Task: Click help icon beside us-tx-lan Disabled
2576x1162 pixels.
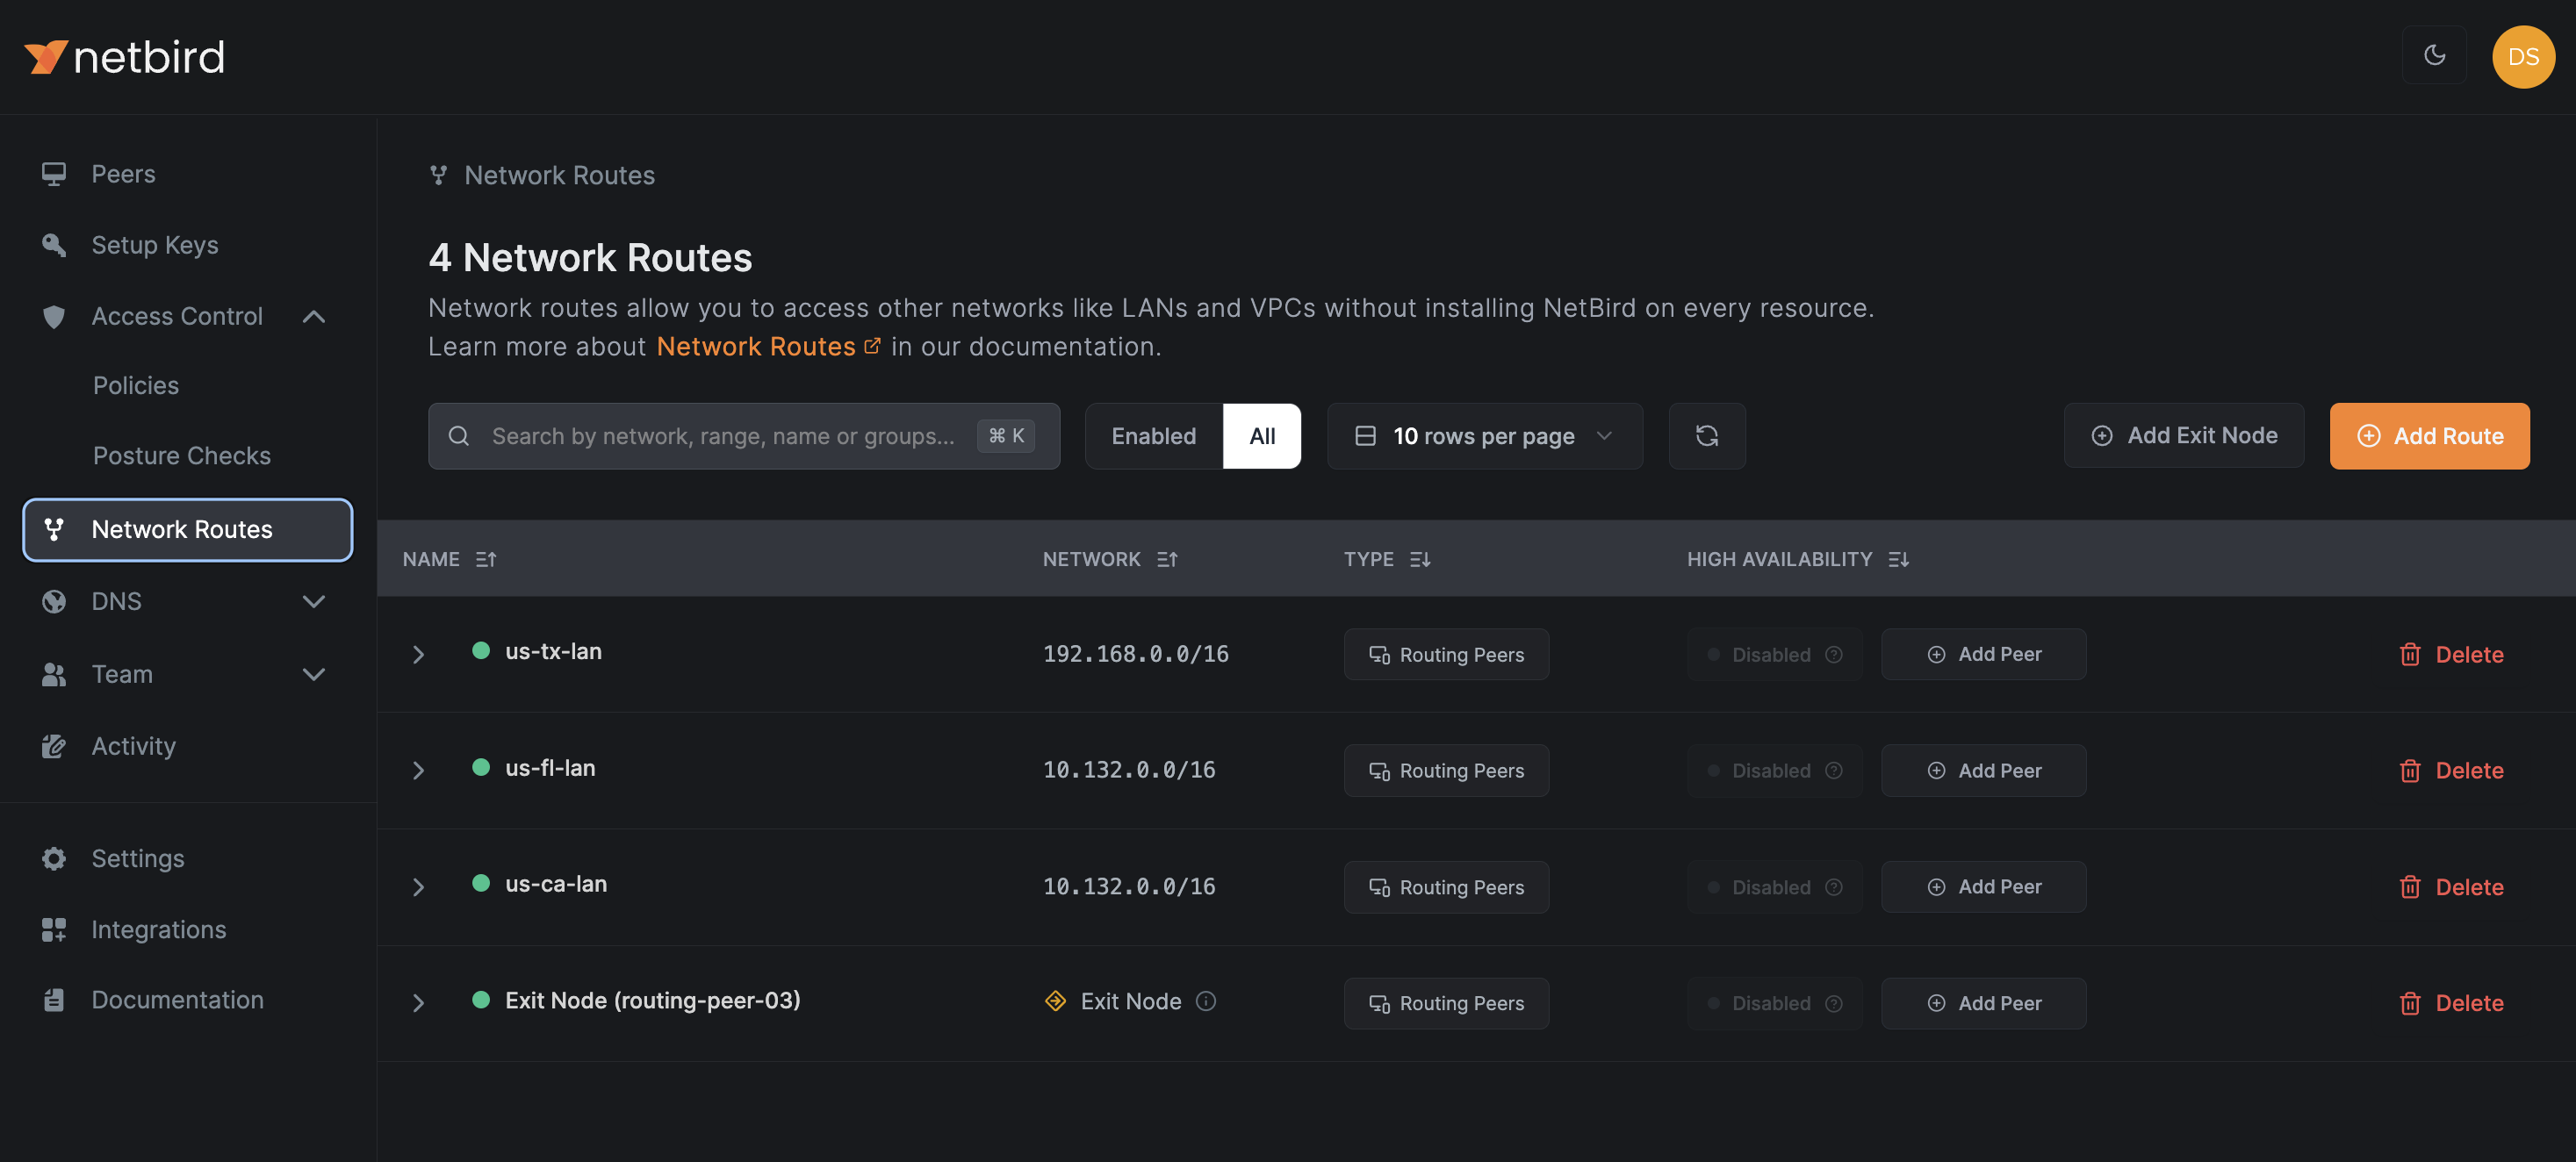Action: pyautogui.click(x=1833, y=654)
